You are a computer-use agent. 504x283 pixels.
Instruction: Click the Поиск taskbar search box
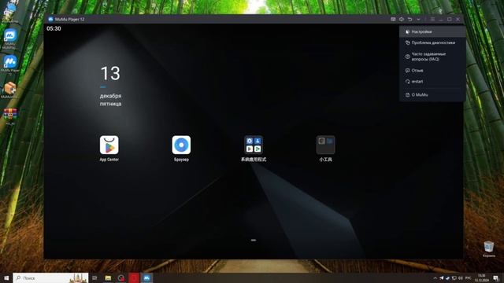[x=50, y=277]
